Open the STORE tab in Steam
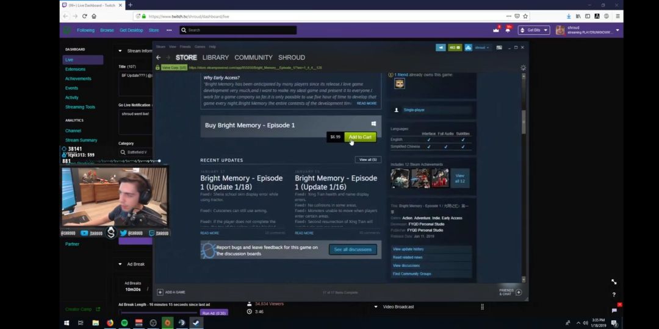Image resolution: width=659 pixels, height=329 pixels. (186, 57)
